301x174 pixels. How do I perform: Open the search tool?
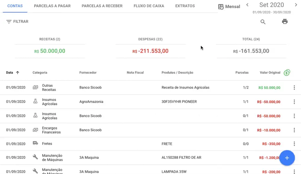point(263,21)
